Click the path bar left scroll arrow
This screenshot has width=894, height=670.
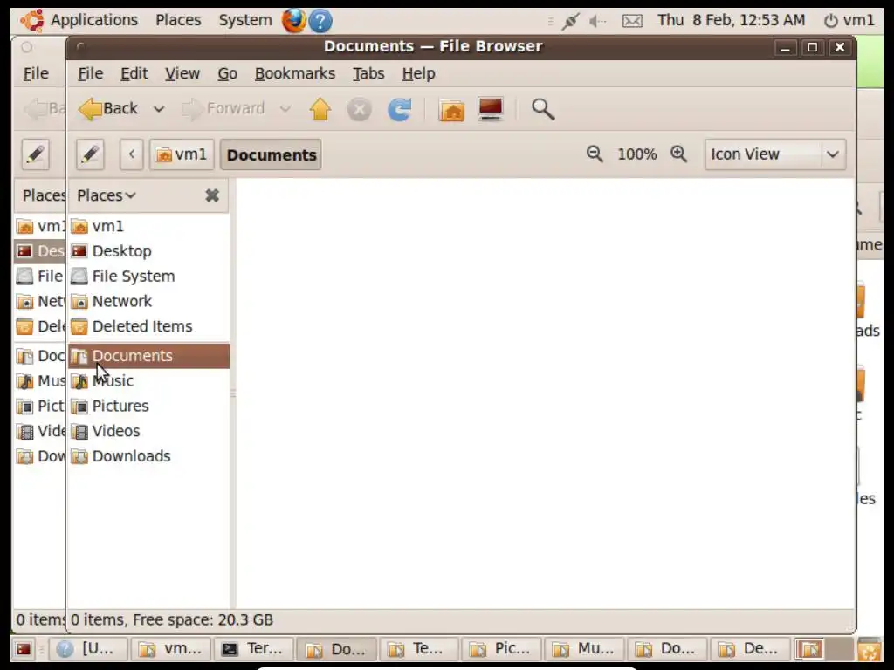click(x=132, y=154)
